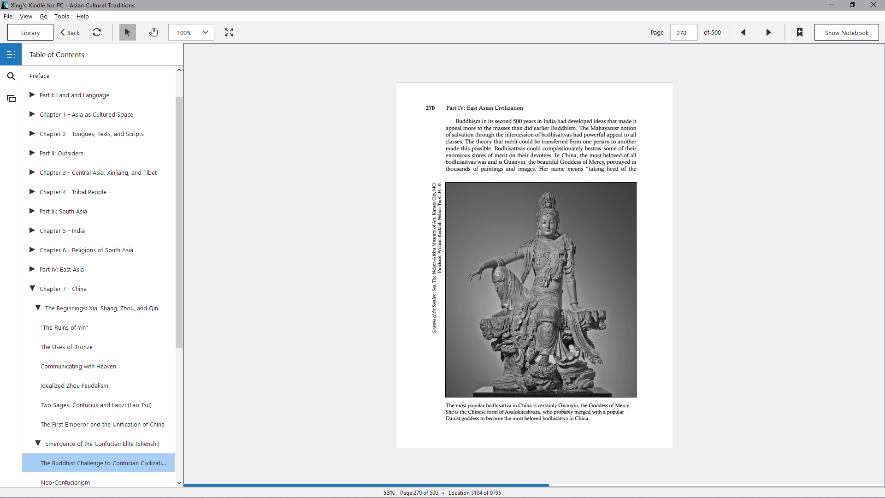Click the contents scroll down arrow
Image resolution: width=885 pixels, height=498 pixels.
coord(179,483)
